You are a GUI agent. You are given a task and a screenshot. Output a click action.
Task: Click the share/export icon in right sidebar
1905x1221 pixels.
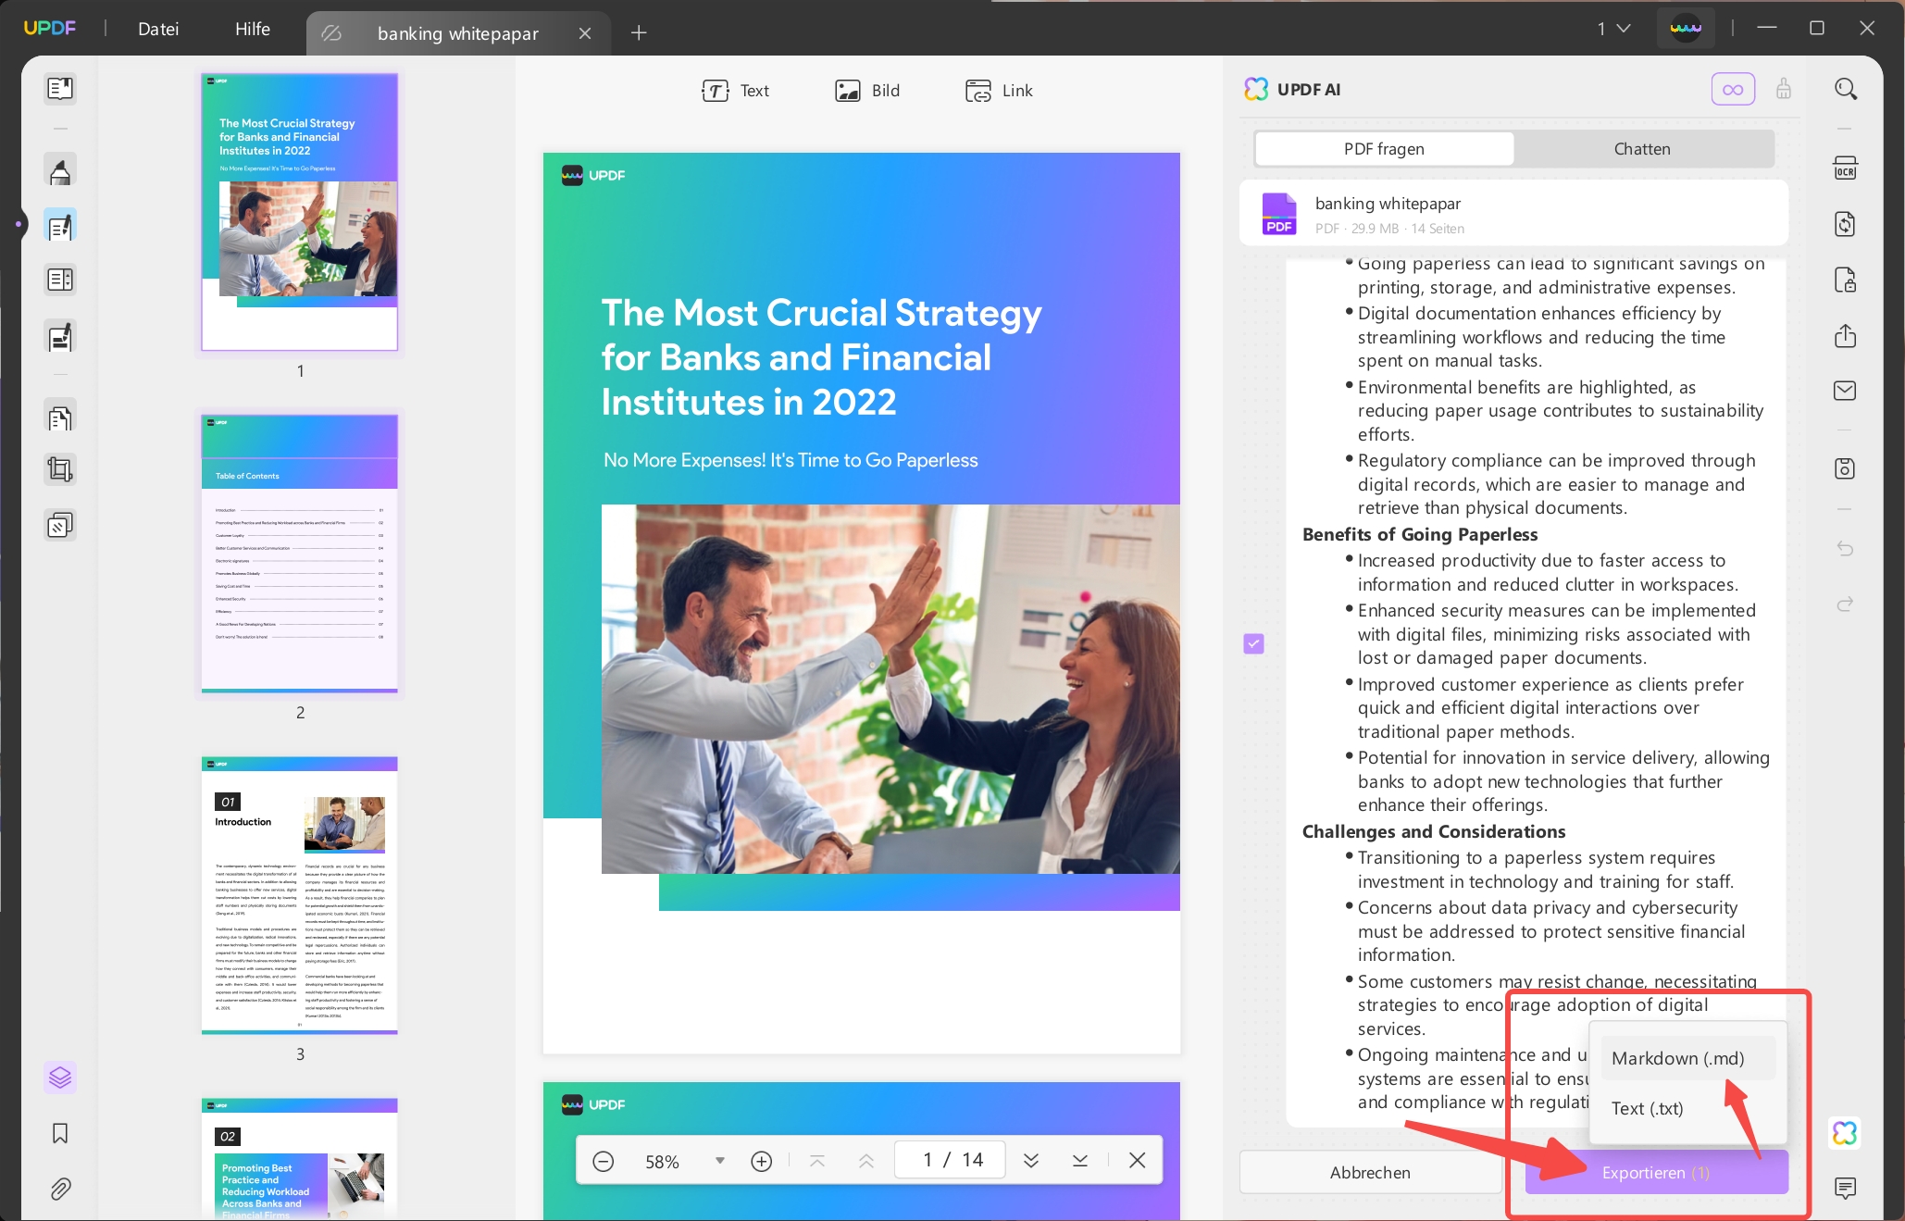pos(1845,335)
